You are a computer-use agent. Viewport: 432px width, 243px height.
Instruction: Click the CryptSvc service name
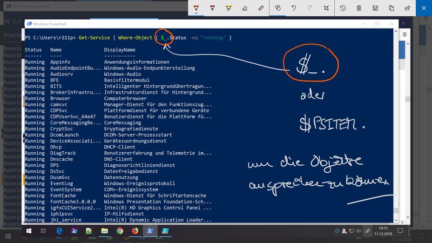tap(62, 129)
